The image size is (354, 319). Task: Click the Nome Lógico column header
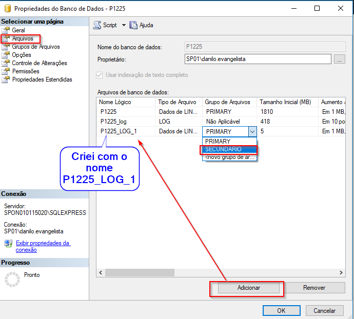point(126,102)
